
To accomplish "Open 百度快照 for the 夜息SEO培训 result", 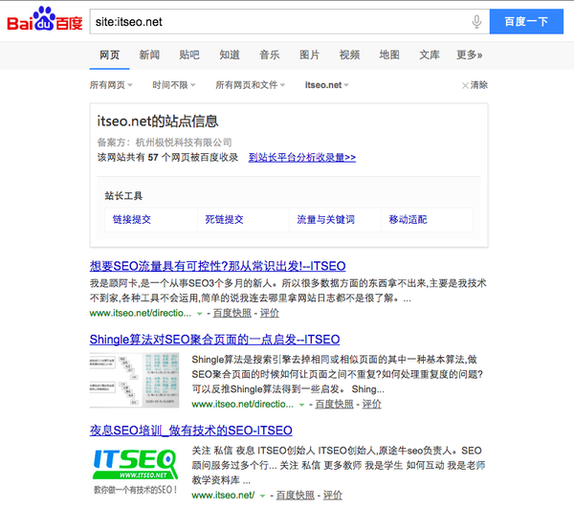I will click(295, 496).
